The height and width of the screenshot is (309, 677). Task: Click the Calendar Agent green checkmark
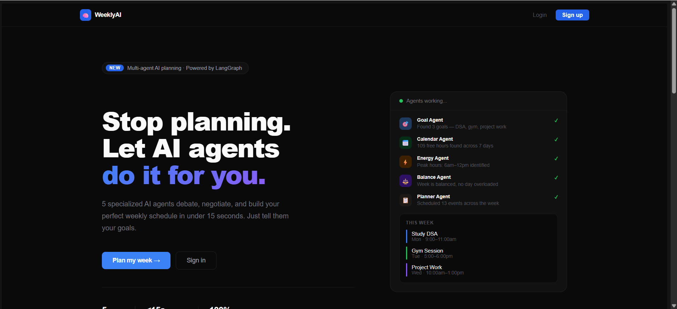[x=556, y=139]
